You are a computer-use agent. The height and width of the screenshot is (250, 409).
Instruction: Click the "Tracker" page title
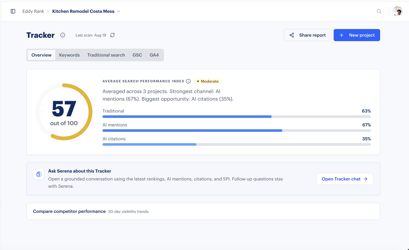41,35
